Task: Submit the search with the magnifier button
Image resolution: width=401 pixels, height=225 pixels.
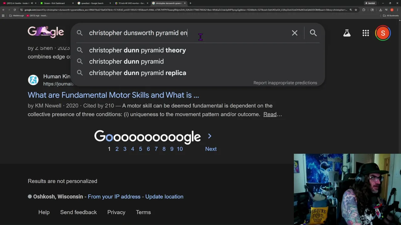Action: (313, 33)
